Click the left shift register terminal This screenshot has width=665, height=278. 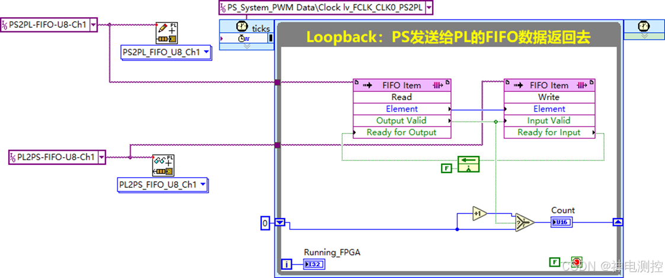click(281, 222)
